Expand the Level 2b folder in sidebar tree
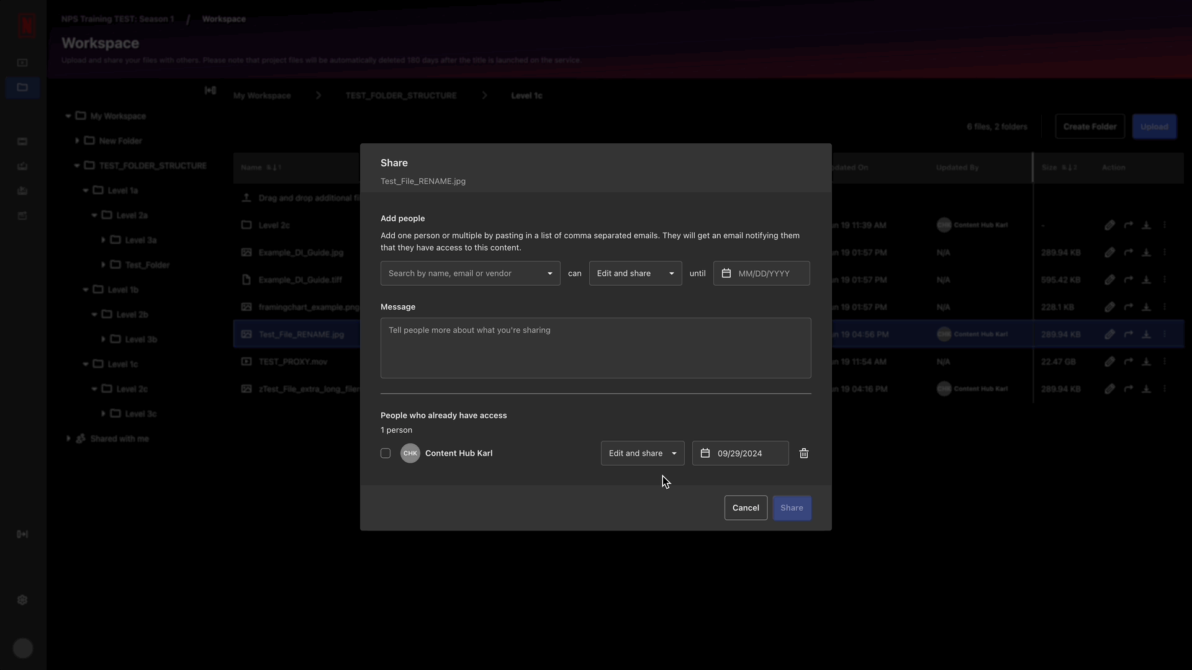Screen dimensions: 1192x670 point(94,314)
